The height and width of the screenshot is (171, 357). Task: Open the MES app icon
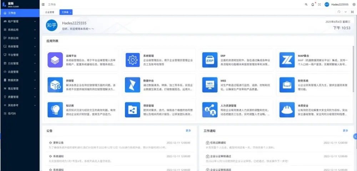click(210, 85)
